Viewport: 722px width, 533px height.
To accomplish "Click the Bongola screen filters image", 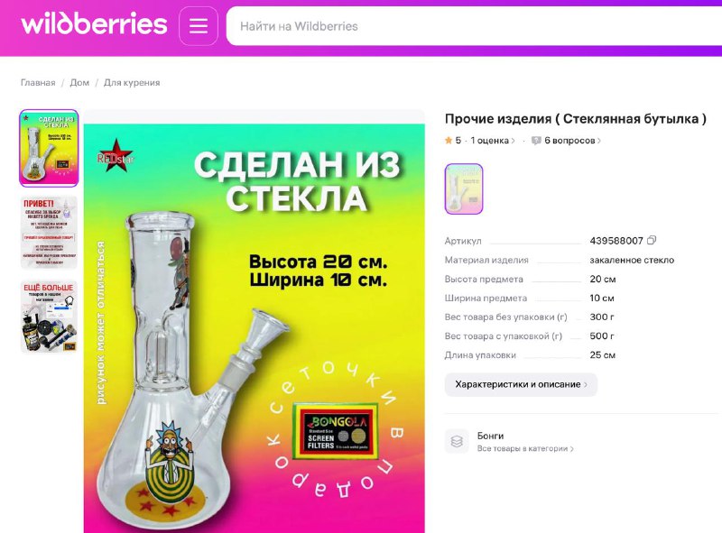I will coord(335,431).
